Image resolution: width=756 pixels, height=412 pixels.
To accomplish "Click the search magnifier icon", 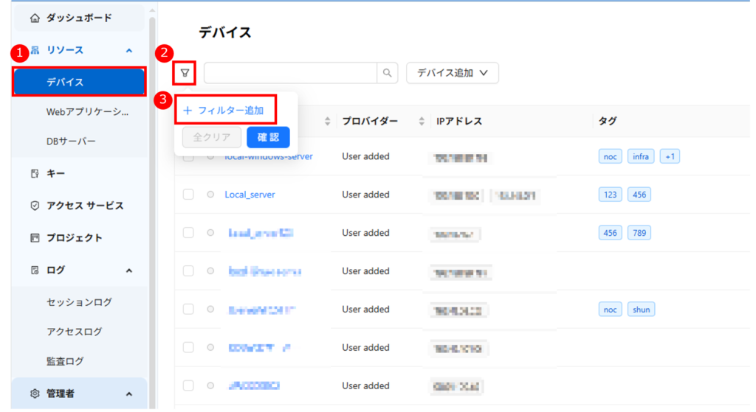I will click(387, 73).
